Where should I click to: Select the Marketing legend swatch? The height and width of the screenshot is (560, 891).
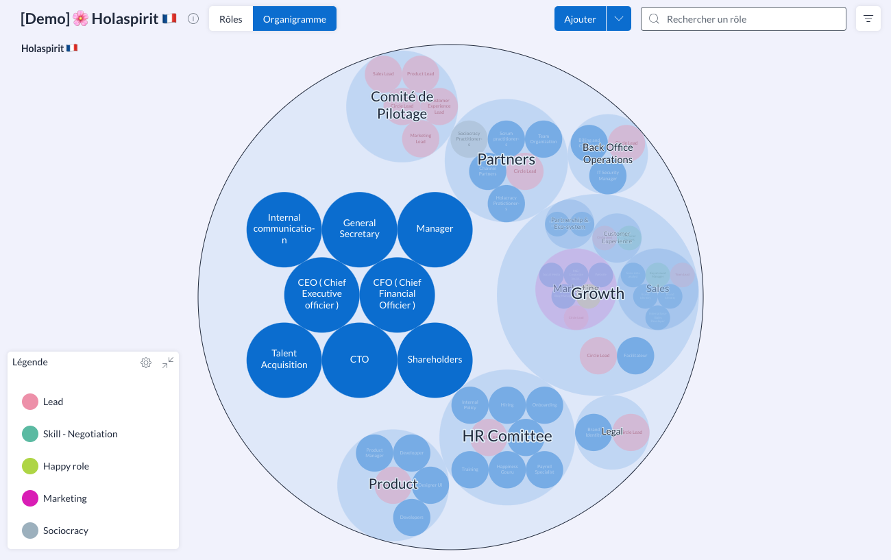tap(30, 498)
